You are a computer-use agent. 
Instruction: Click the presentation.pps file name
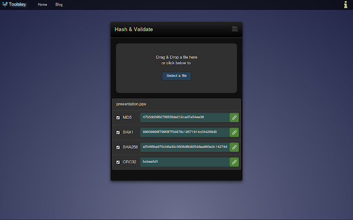[131, 104]
